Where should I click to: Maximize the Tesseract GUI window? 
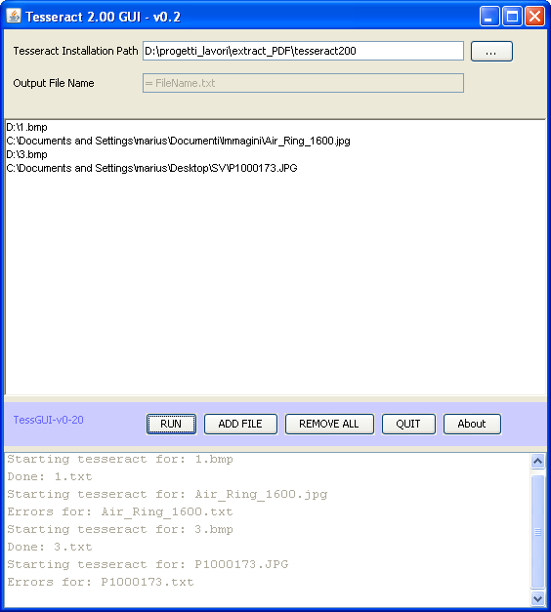512,17
